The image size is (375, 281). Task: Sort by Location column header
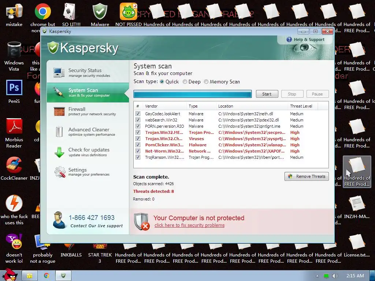click(252, 106)
